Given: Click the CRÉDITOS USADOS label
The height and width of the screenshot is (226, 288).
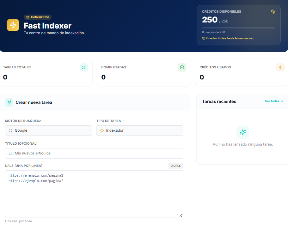Looking at the screenshot, I should pos(215,67).
